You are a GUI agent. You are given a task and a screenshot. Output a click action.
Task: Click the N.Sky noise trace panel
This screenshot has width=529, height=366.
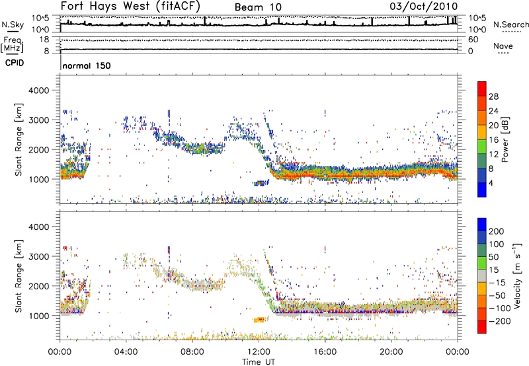point(259,24)
